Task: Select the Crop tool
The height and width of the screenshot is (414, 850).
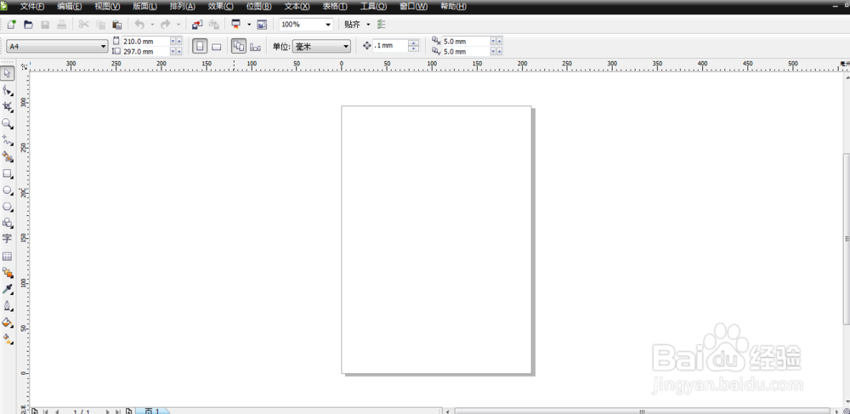Action: coord(8,107)
